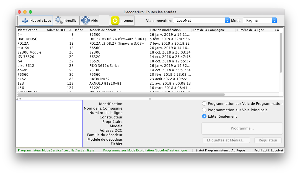Click split pane collapse arrows

pos(18,99)
